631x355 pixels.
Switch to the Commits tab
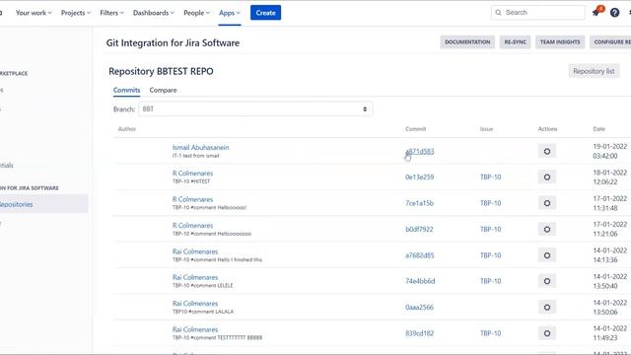point(126,90)
